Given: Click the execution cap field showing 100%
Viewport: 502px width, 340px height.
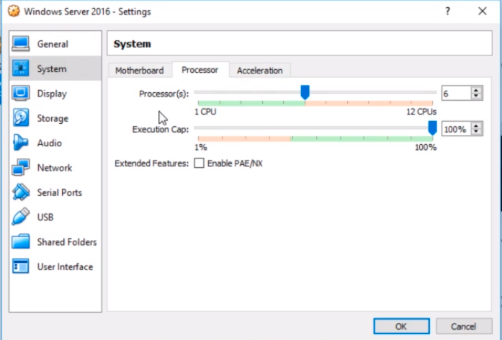Looking at the screenshot, I should 456,129.
